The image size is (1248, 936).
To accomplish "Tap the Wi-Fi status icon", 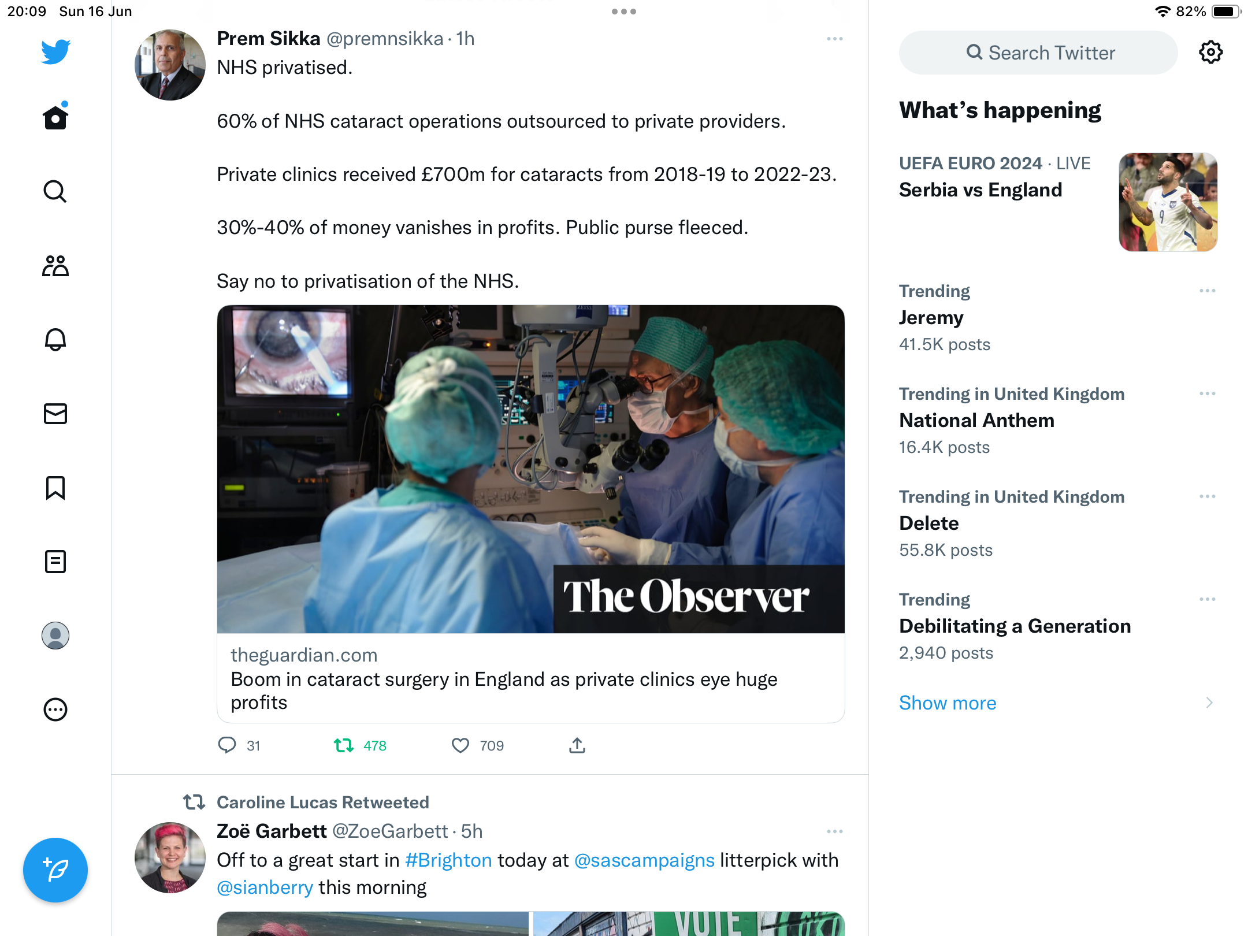I will click(1162, 12).
